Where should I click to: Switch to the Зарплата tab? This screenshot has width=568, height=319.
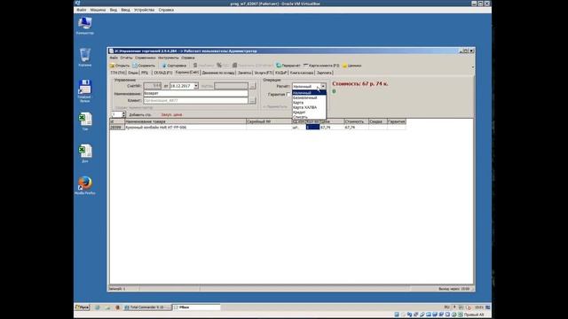324,73
